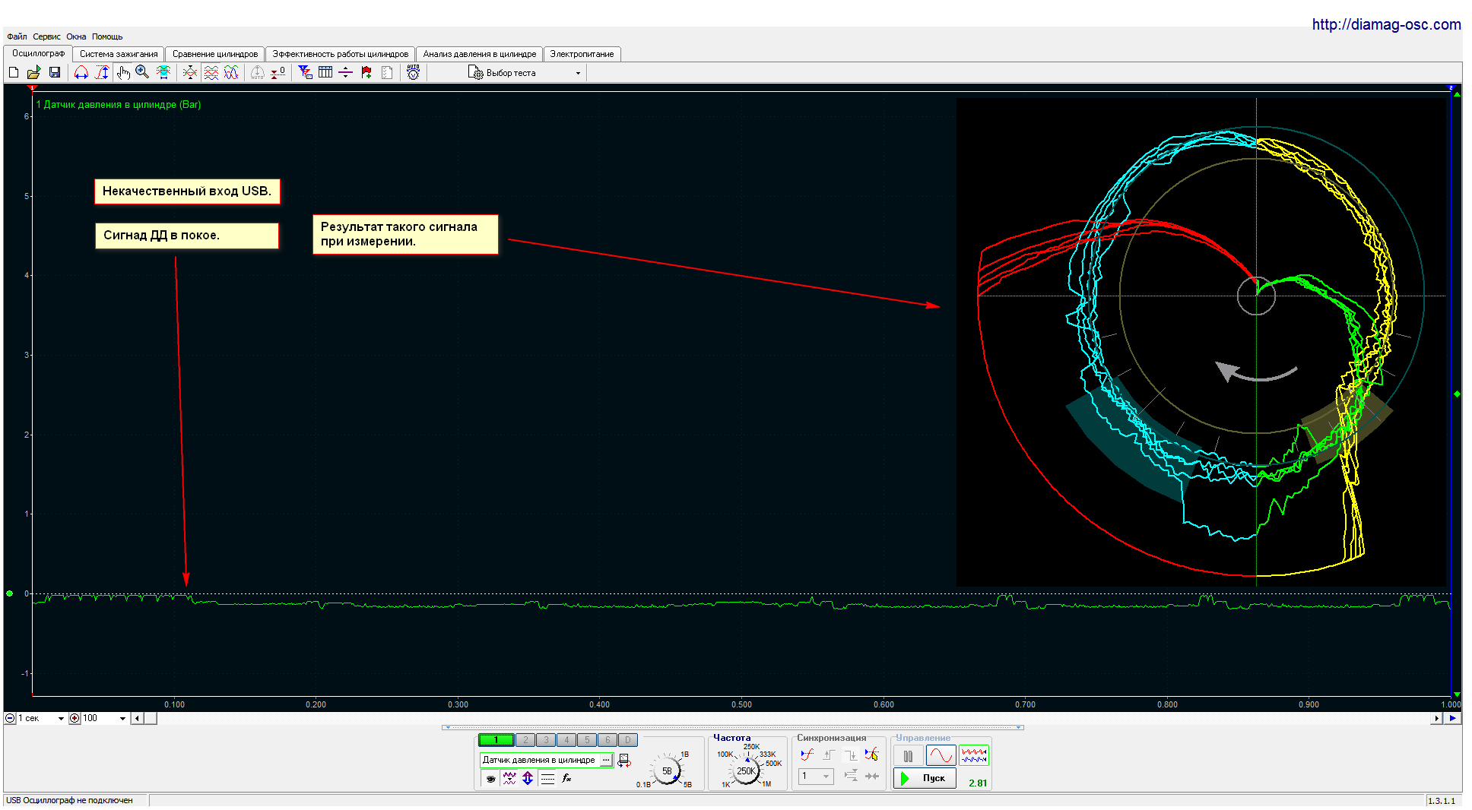This screenshot has width=1472, height=810.
Task: Click the plus zoom-in time button
Action: tap(75, 718)
